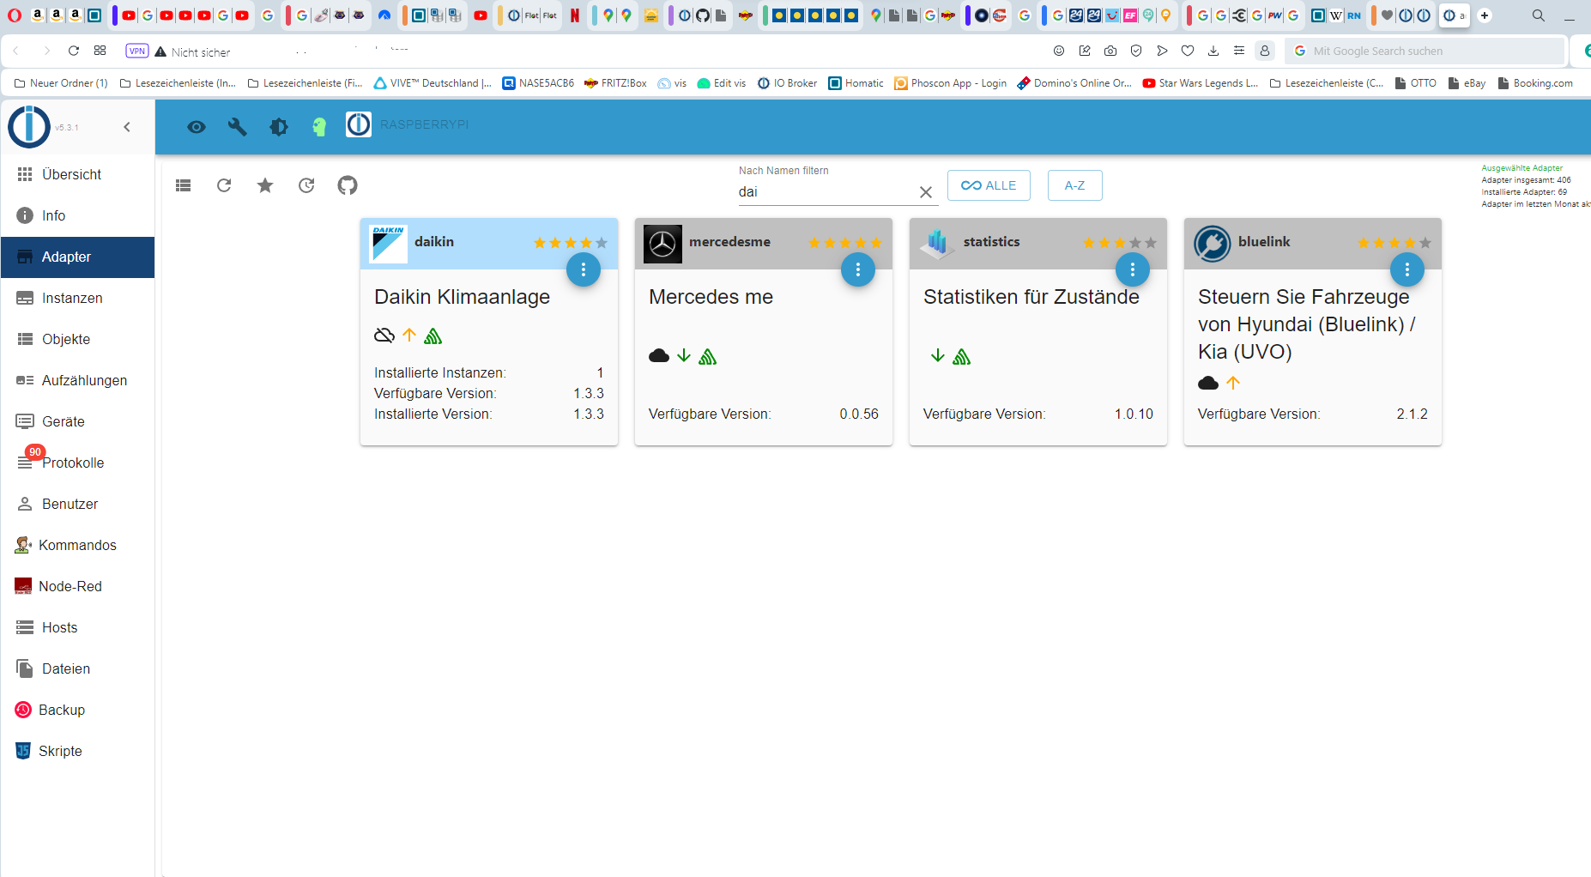1591x877 pixels.
Task: Switch adapters to list view
Action: click(x=183, y=185)
